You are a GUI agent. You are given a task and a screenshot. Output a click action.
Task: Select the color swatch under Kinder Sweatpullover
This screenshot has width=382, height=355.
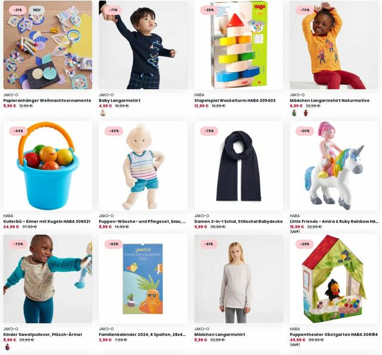pos(8,347)
